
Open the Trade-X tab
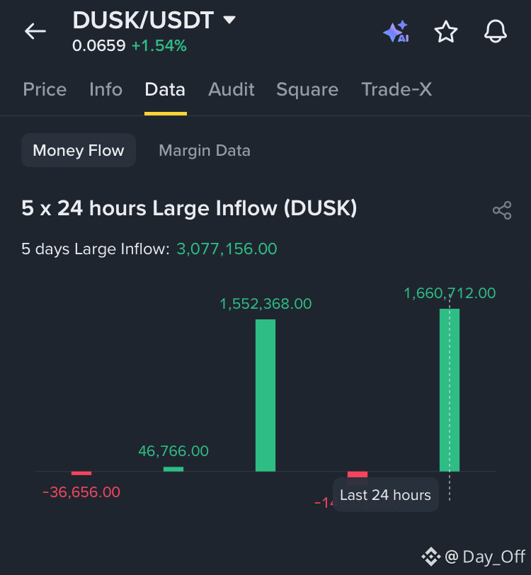tap(396, 89)
